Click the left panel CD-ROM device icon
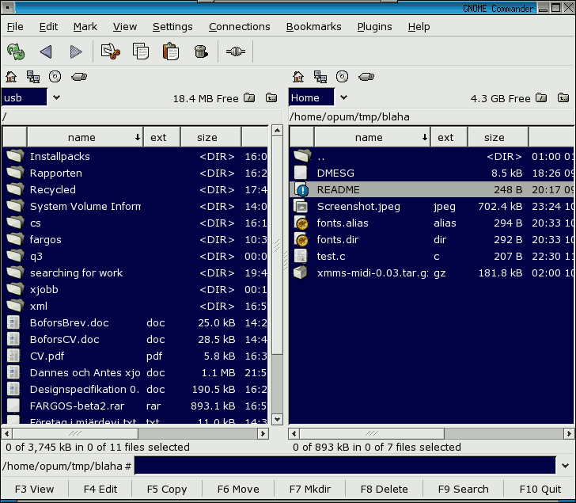The width and height of the screenshot is (576, 503). click(55, 77)
